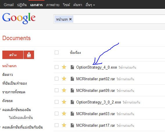Viewport: 165px width, 134px height.
Task: Toggle star for OptionStrategy_3_0_2.exe
Action: coord(64,102)
